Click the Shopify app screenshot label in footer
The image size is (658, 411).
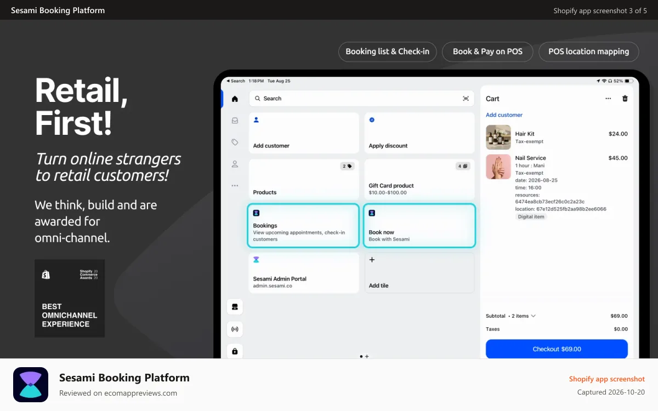click(607, 379)
